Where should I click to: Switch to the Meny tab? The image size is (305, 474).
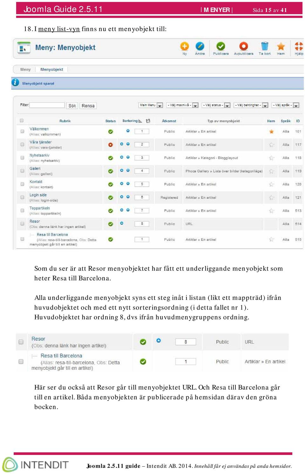25,69
